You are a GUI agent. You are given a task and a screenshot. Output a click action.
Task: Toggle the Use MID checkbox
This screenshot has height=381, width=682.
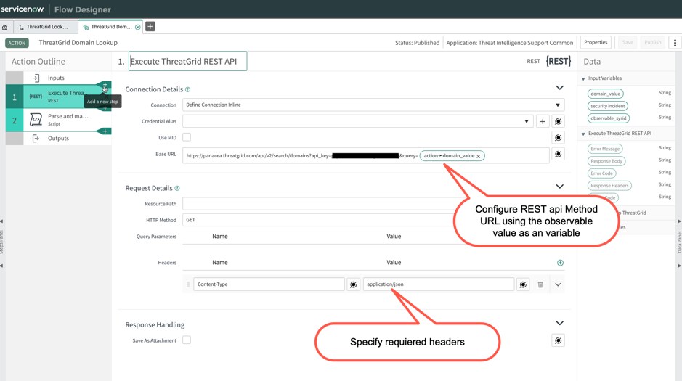187,137
